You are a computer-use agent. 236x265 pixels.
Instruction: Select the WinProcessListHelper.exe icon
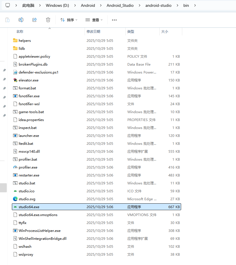click(15, 230)
